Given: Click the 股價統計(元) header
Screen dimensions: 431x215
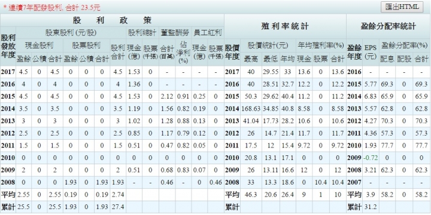Looking at the screenshot, I should (268, 45).
